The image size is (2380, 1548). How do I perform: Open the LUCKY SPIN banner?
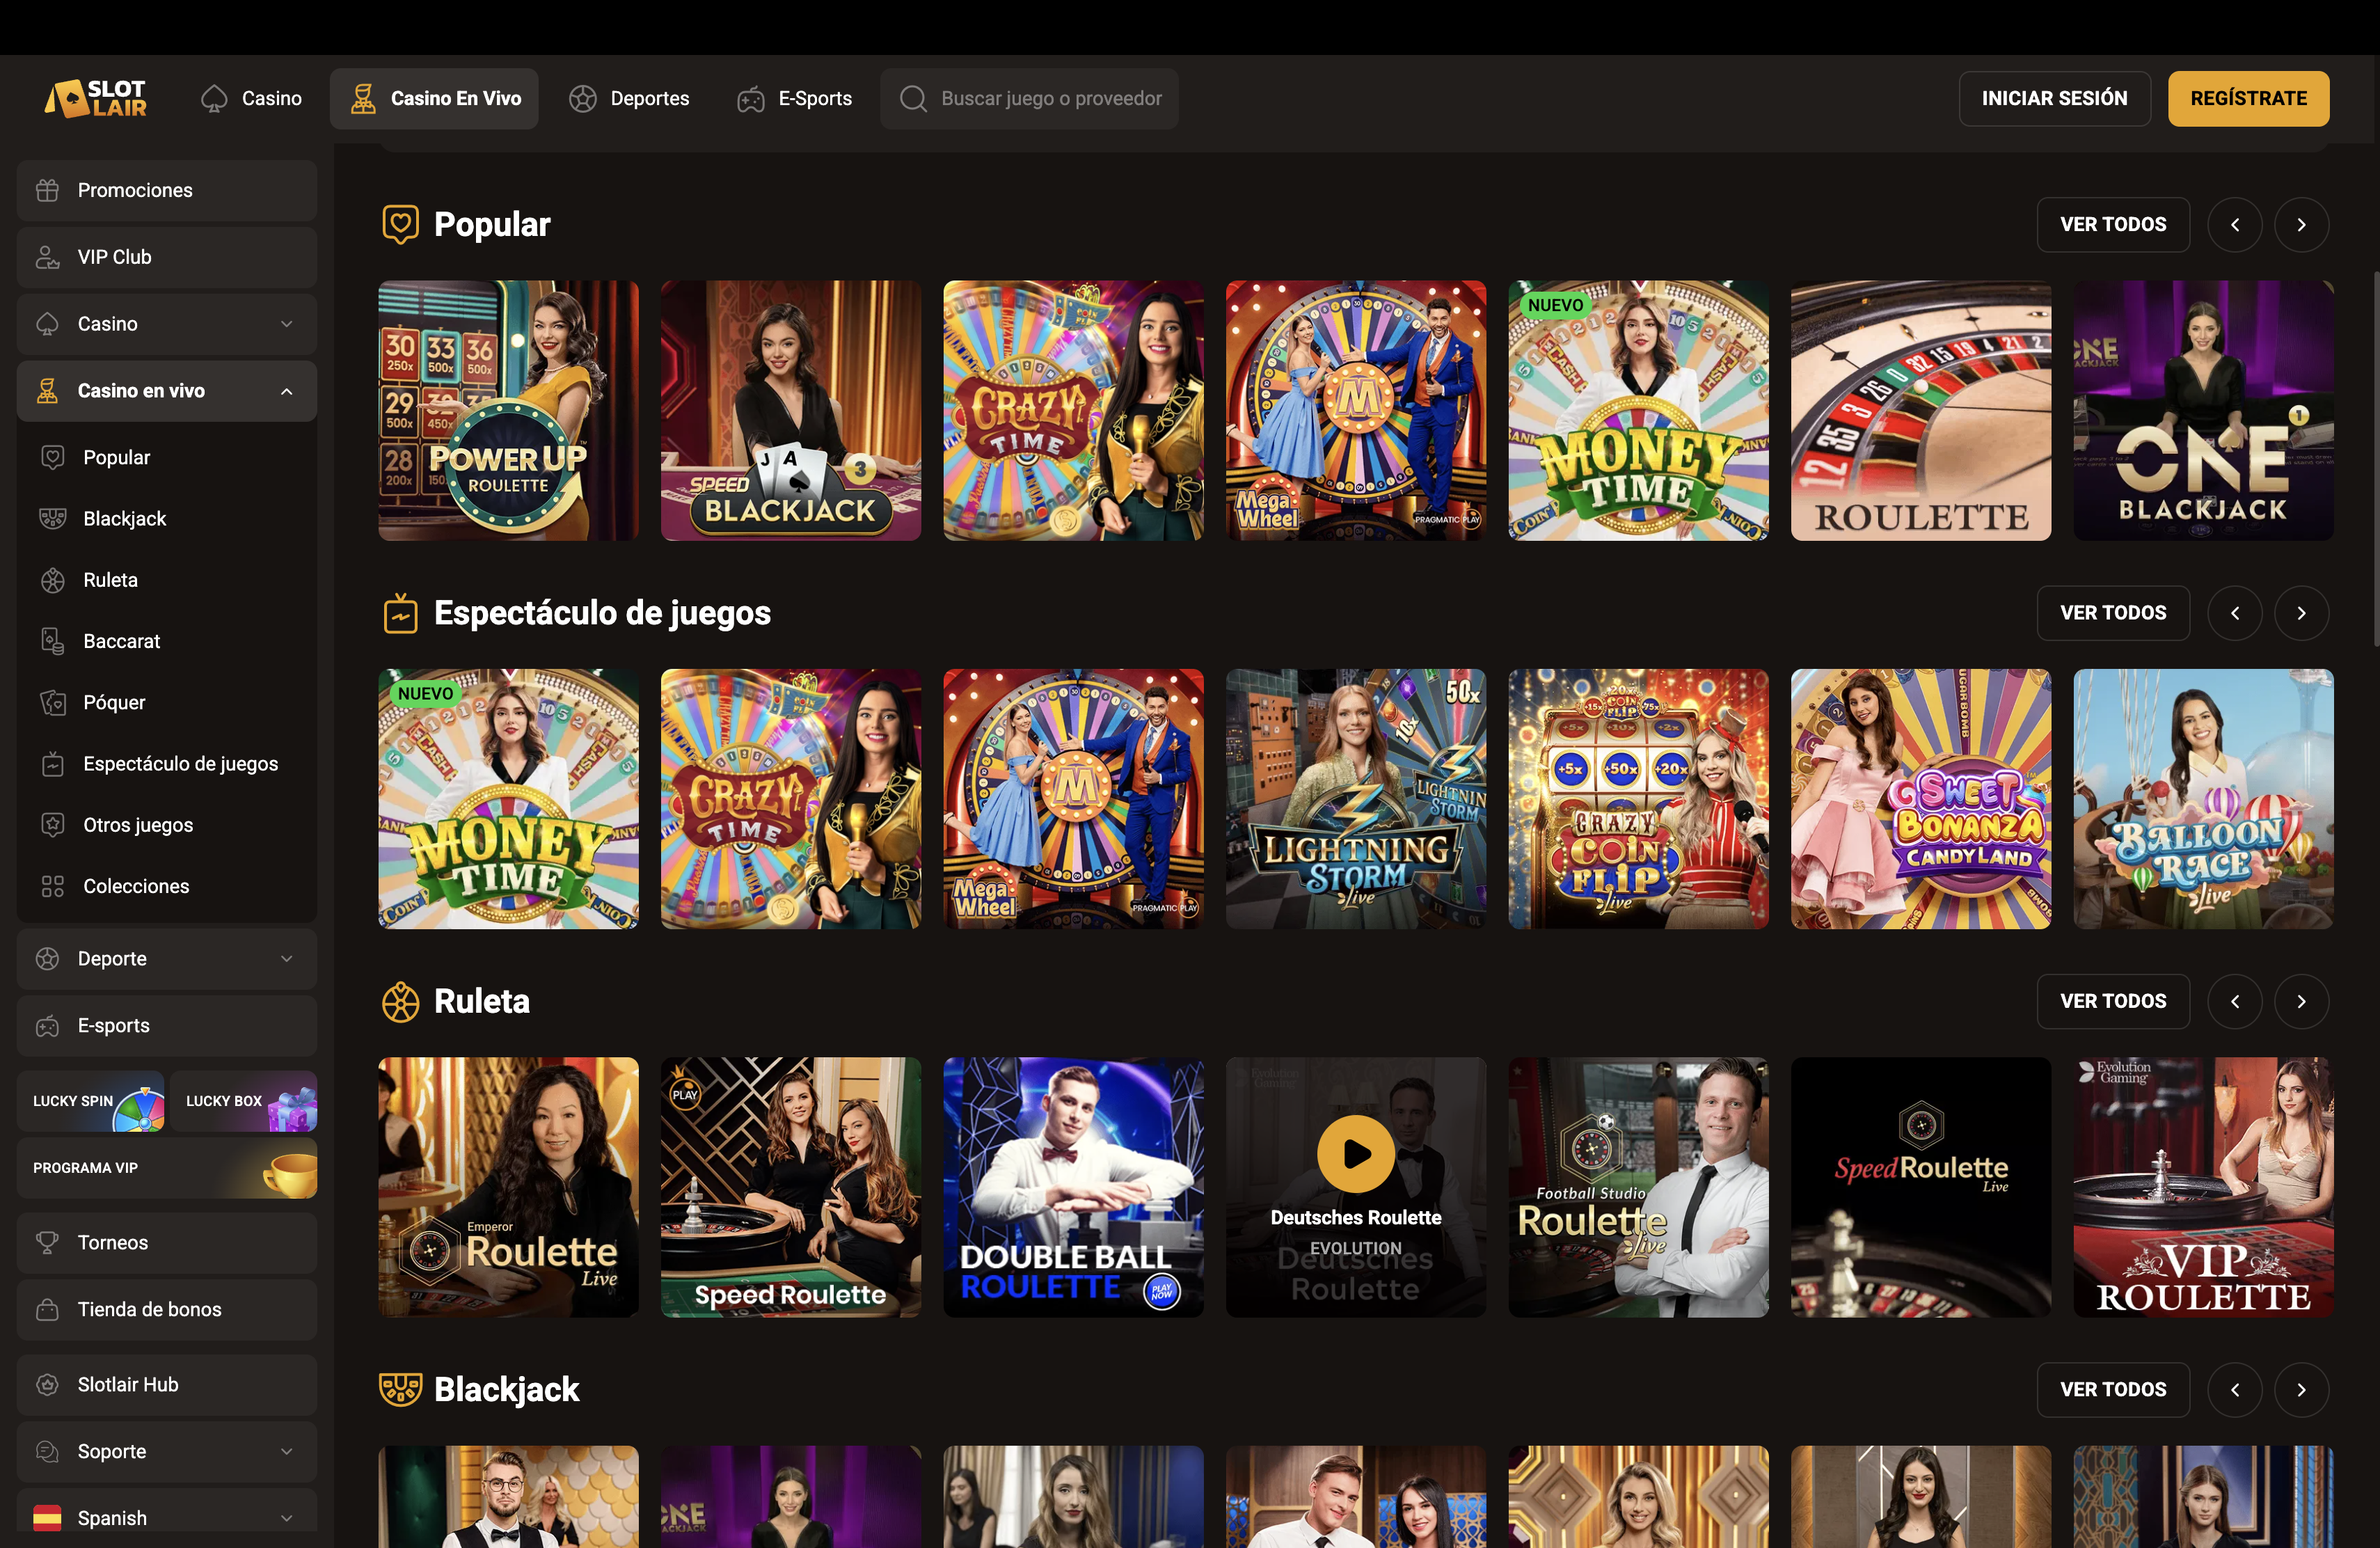pos(91,1101)
